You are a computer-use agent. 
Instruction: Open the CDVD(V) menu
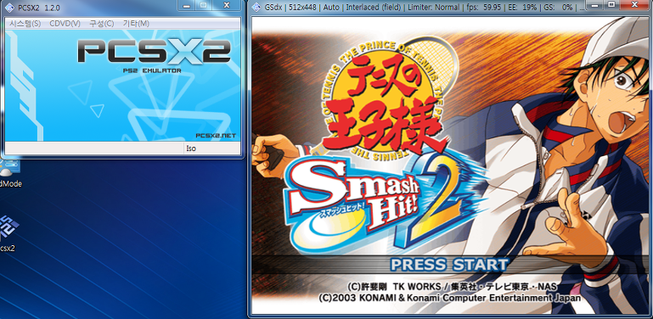[65, 24]
